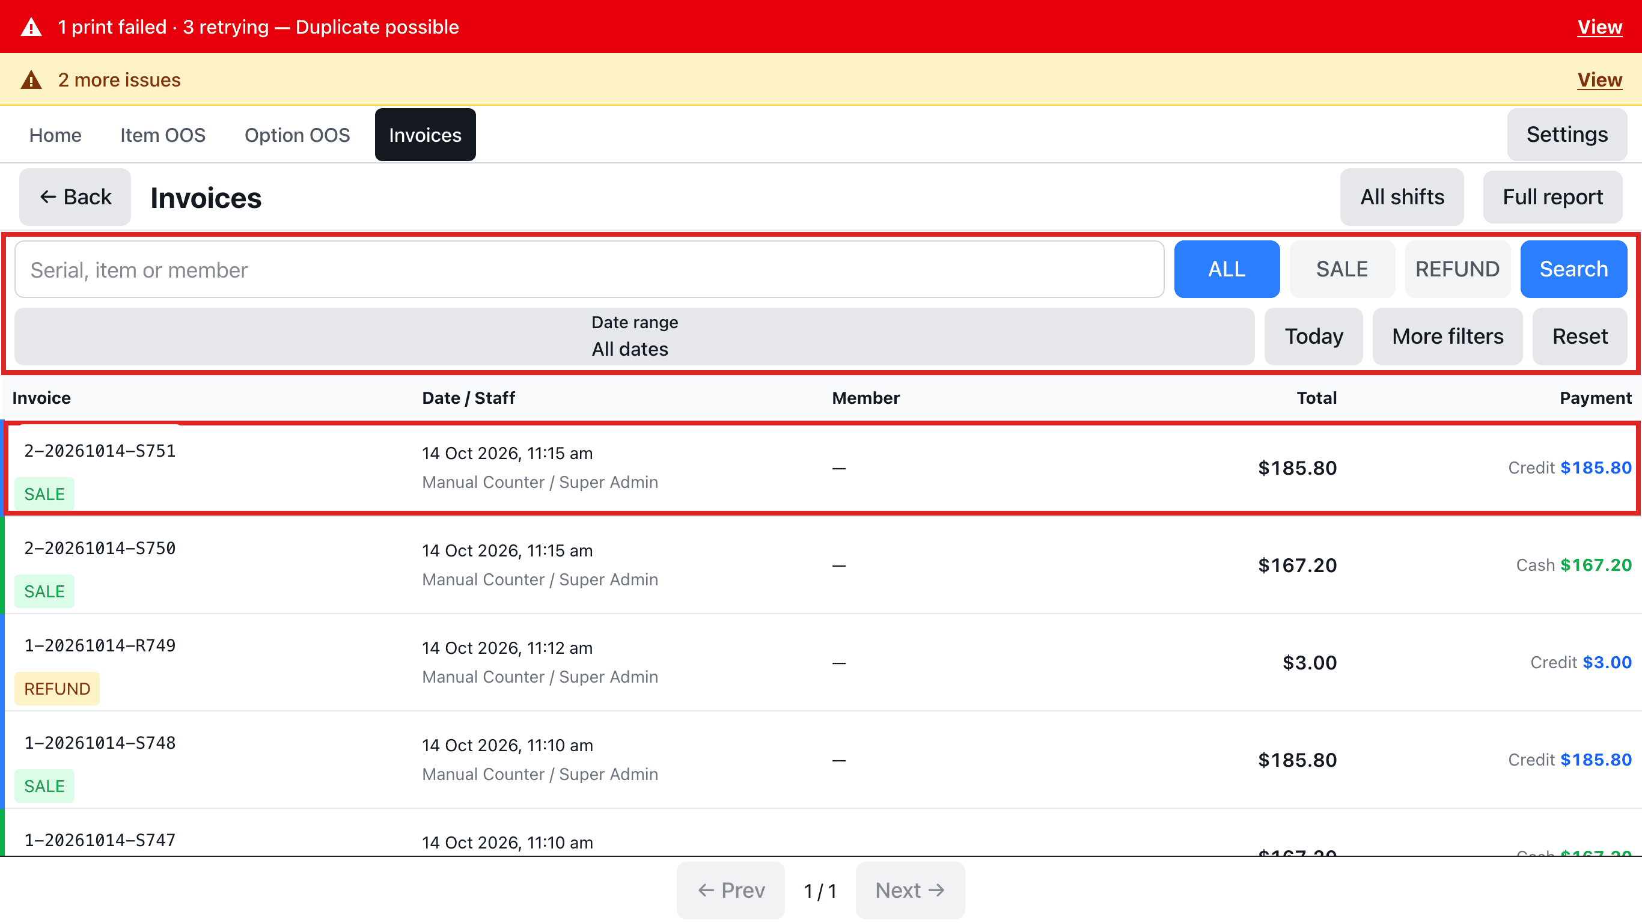This screenshot has height=923, width=1642.
Task: Open View link for 2 more issues
Action: tap(1599, 80)
